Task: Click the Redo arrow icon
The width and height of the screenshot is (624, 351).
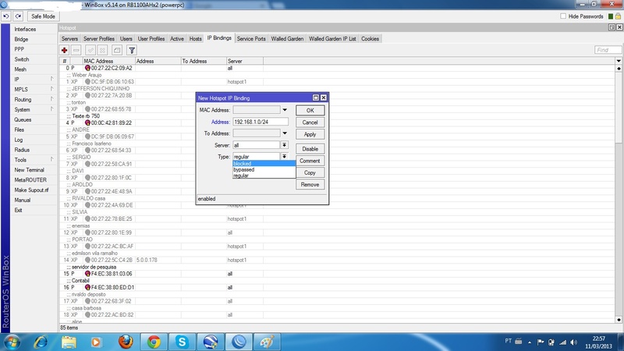Action: pyautogui.click(x=18, y=16)
